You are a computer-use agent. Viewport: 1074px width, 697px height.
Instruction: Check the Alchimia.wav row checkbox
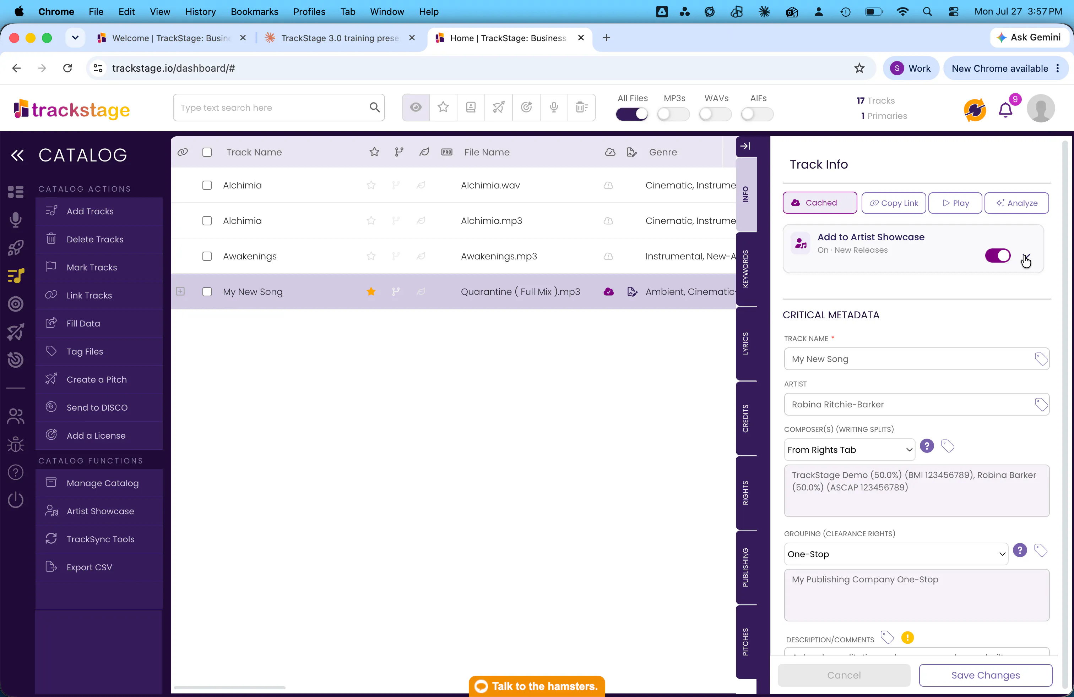[207, 185]
